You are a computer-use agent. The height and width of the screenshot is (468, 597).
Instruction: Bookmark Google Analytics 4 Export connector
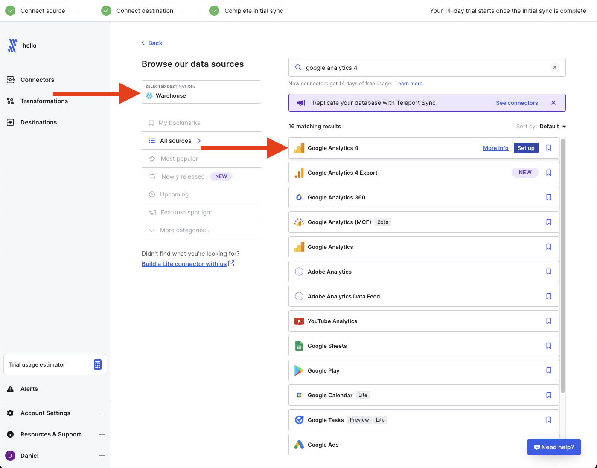(x=549, y=173)
